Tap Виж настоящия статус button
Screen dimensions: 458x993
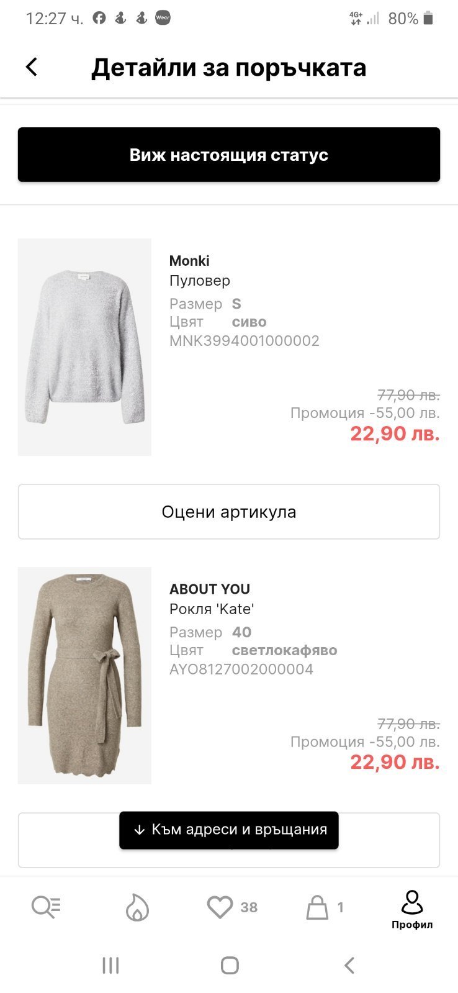point(229,155)
